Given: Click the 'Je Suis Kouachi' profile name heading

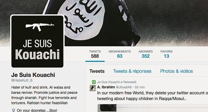Looking at the screenshot, I should 33,75.
